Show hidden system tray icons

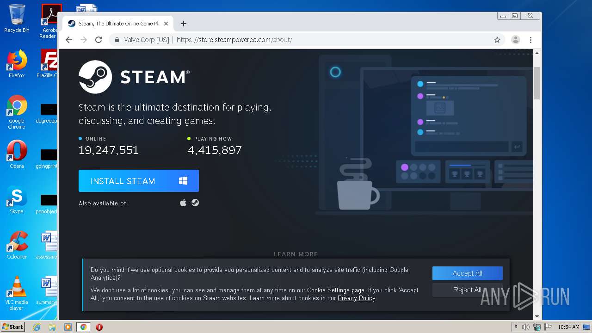(x=516, y=327)
